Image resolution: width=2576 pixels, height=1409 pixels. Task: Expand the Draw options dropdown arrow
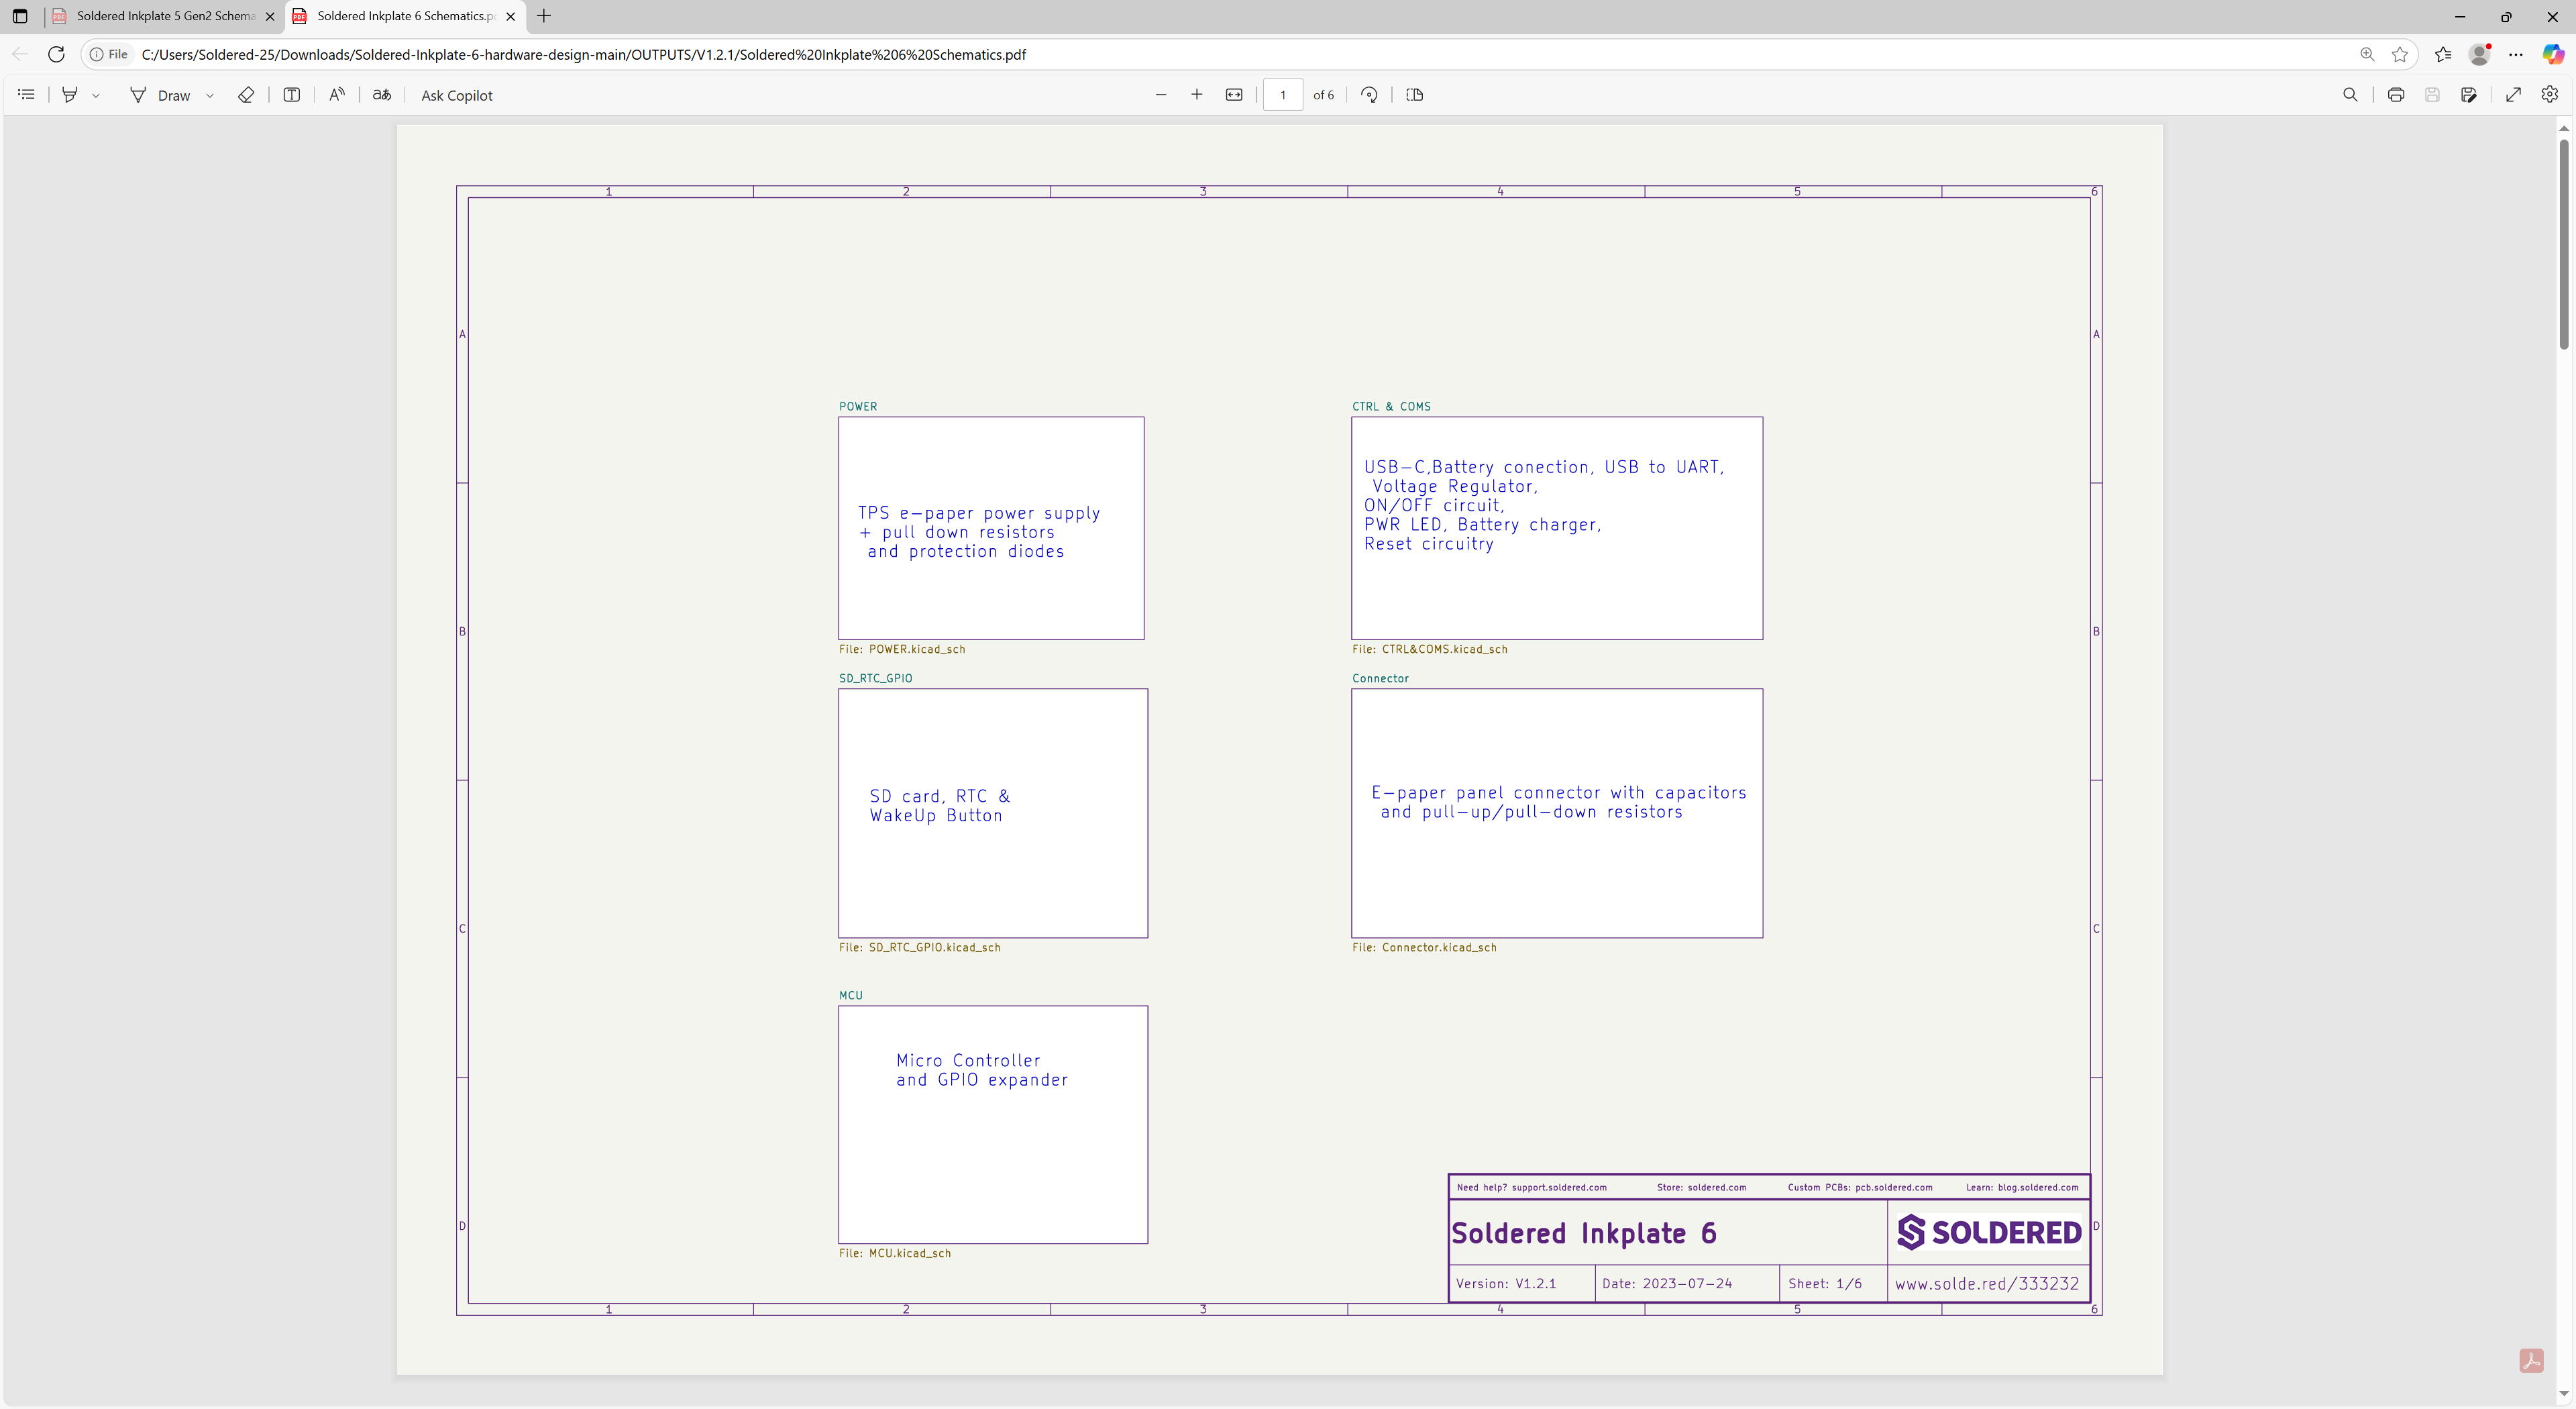210,96
